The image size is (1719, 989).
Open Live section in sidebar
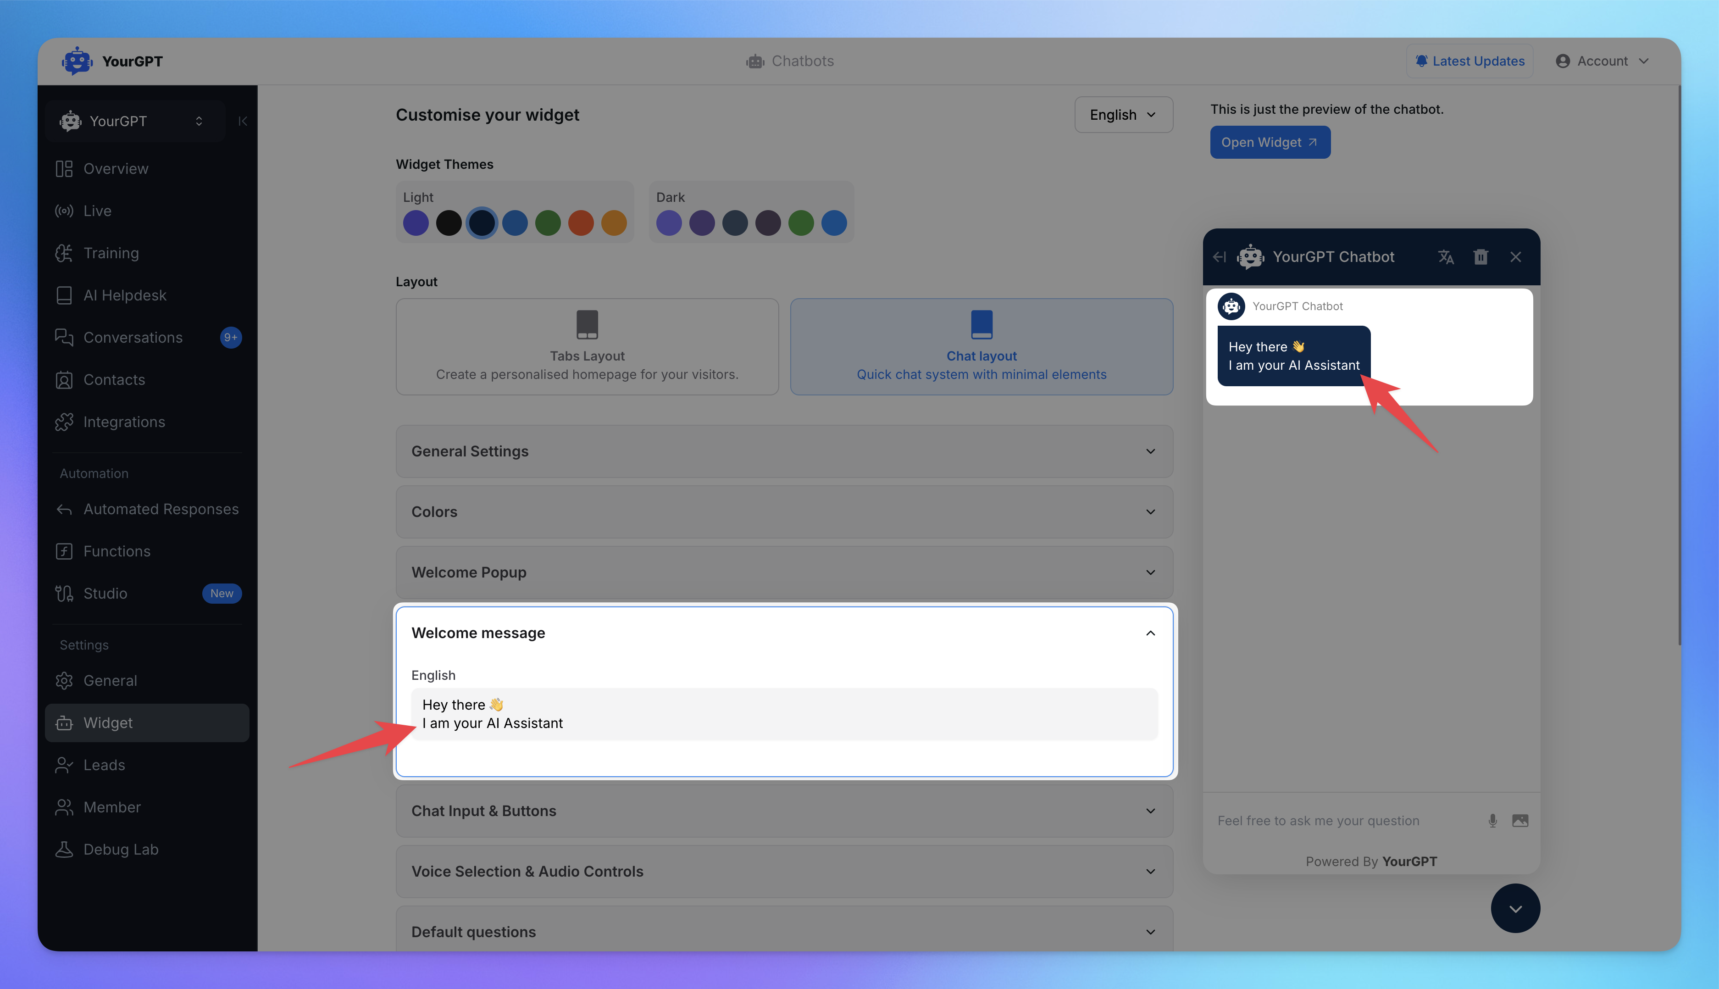coord(147,211)
